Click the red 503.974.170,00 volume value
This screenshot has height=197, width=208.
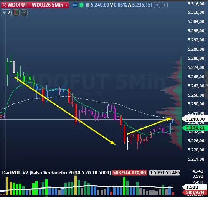click(x=129, y=173)
